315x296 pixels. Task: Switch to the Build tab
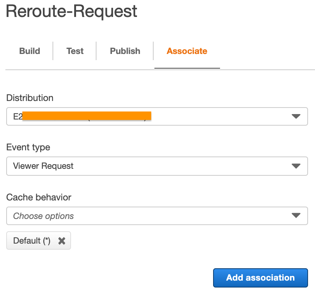(x=30, y=51)
